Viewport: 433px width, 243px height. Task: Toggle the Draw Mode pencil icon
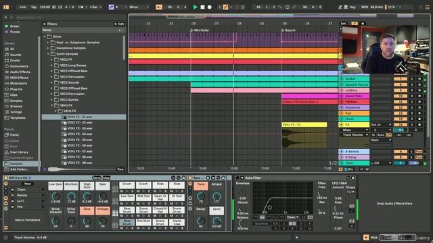click(340, 7)
